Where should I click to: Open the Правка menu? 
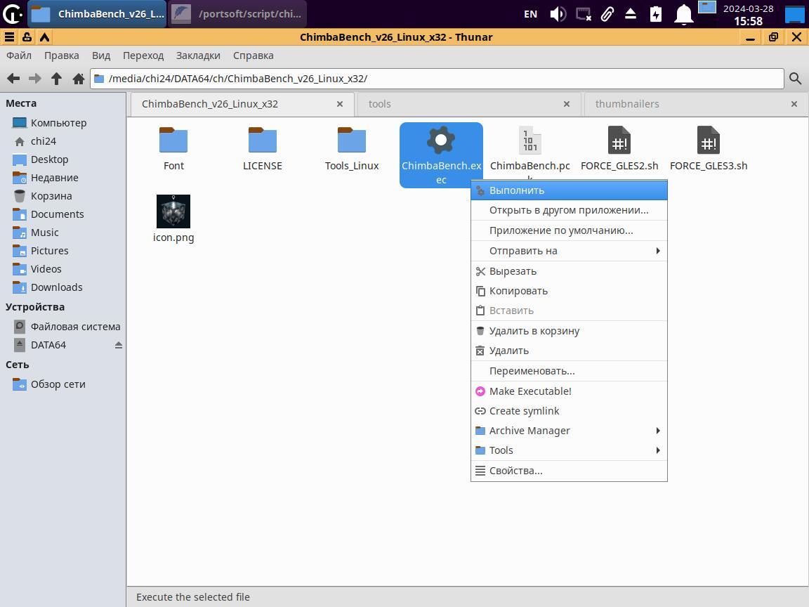61,56
